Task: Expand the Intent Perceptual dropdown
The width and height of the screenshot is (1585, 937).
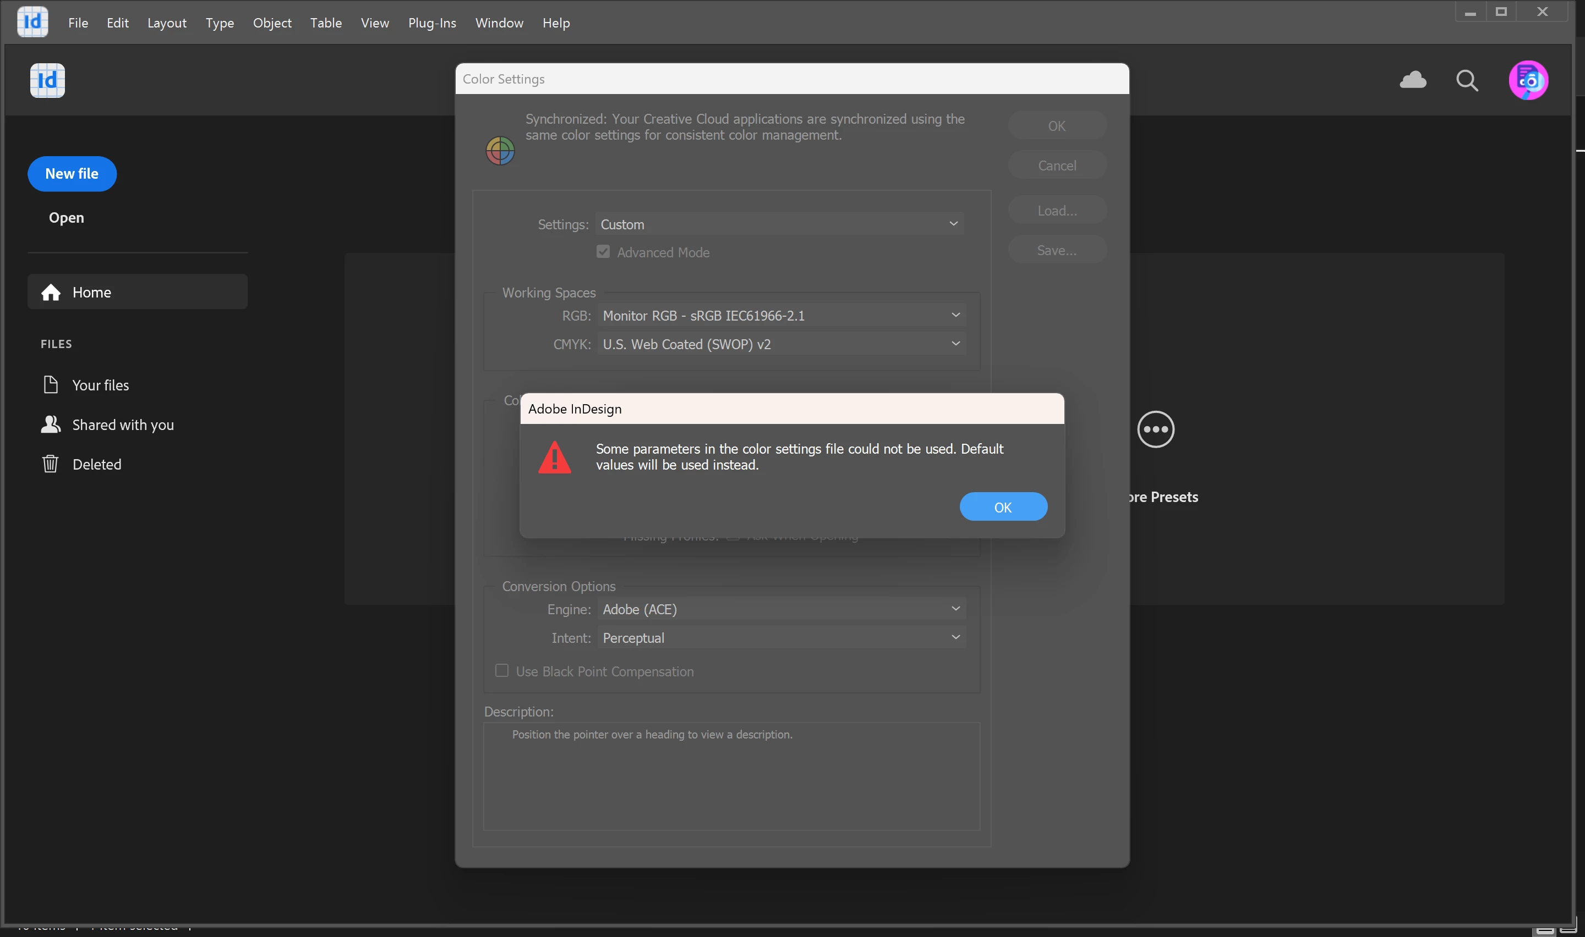Action: click(781, 638)
